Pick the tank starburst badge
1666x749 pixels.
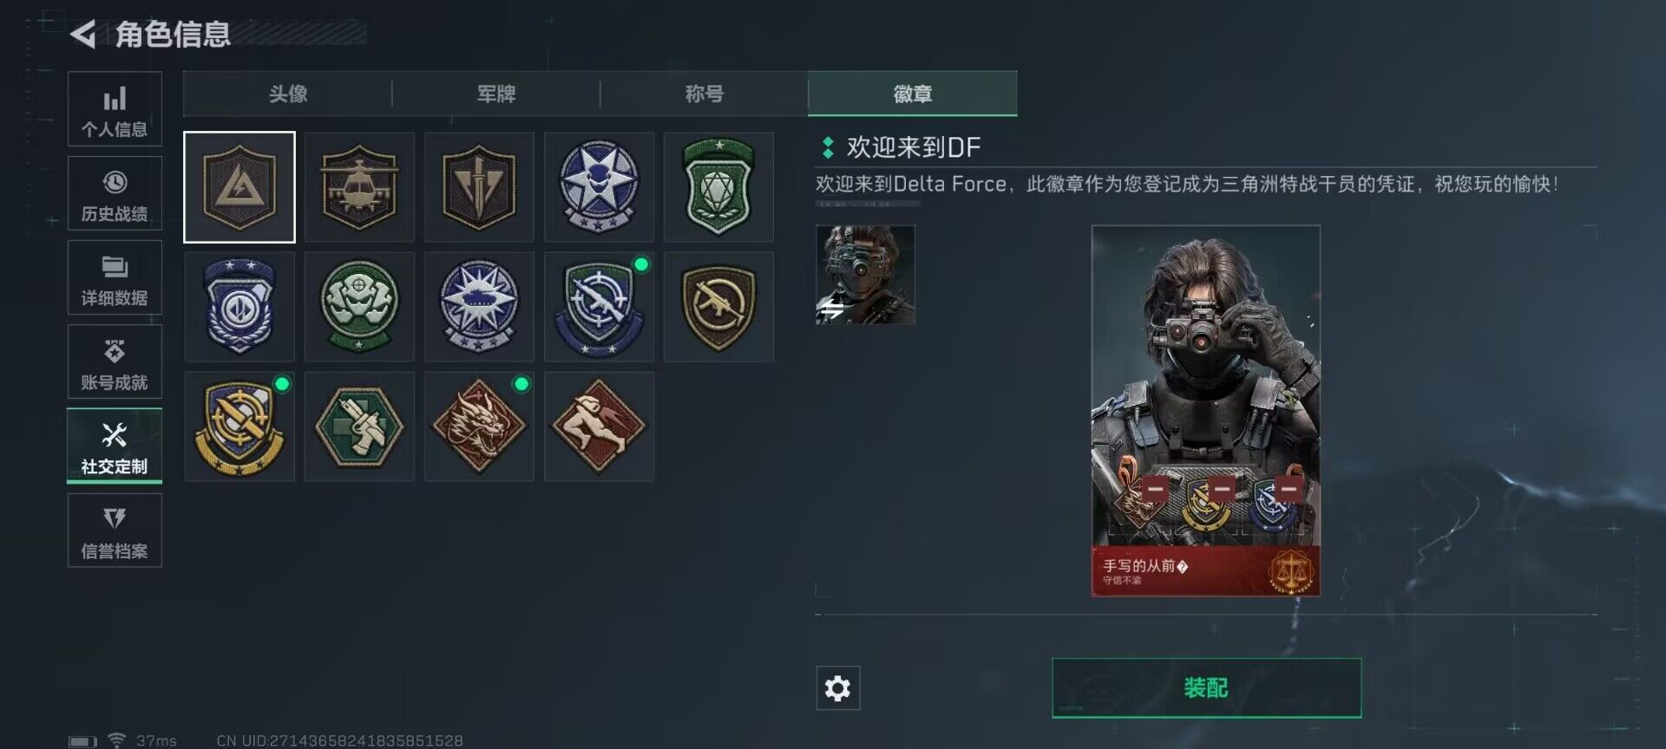(479, 307)
